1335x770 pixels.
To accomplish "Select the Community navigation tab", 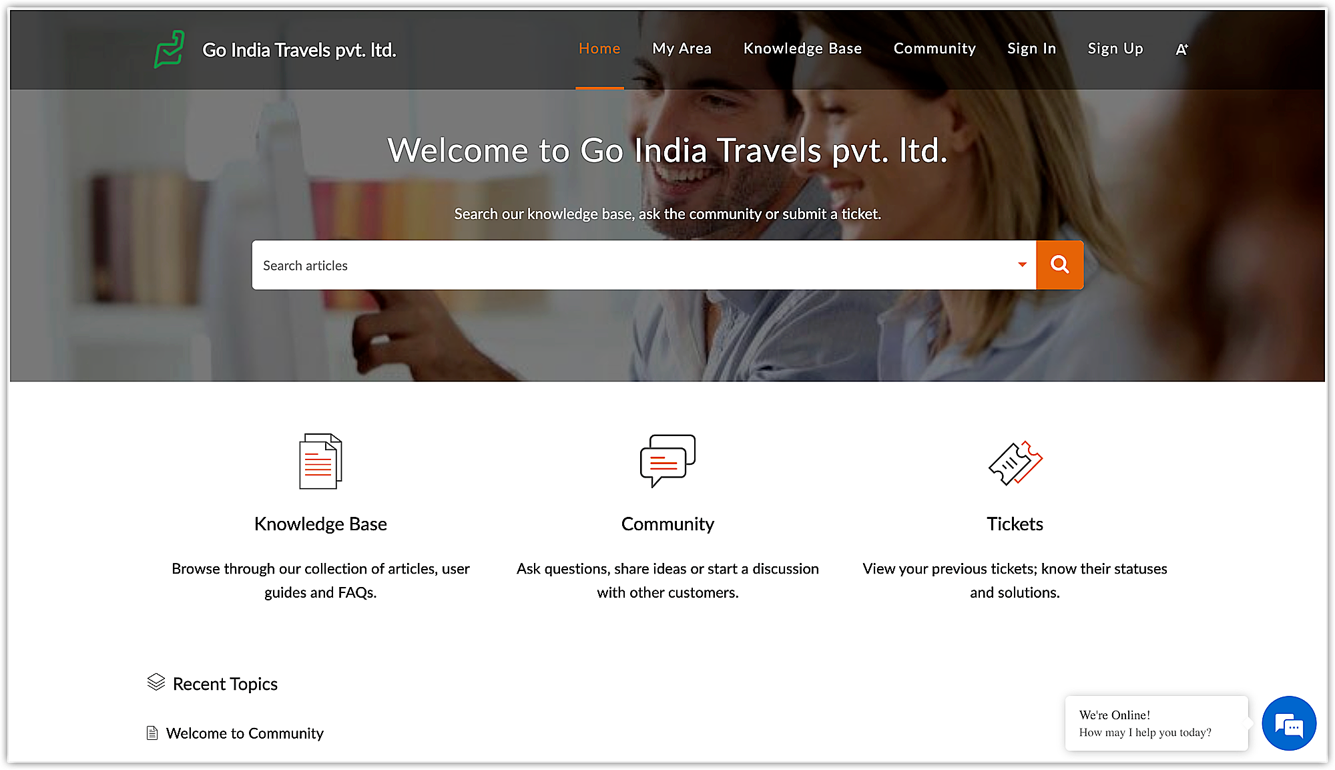I will click(935, 49).
